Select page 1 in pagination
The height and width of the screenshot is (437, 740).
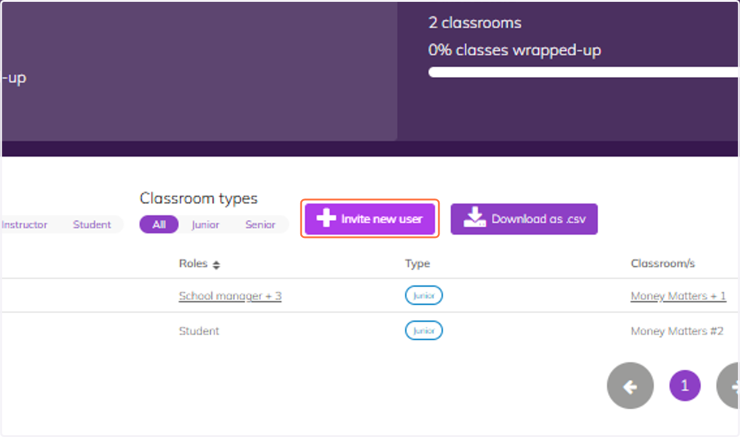684,386
